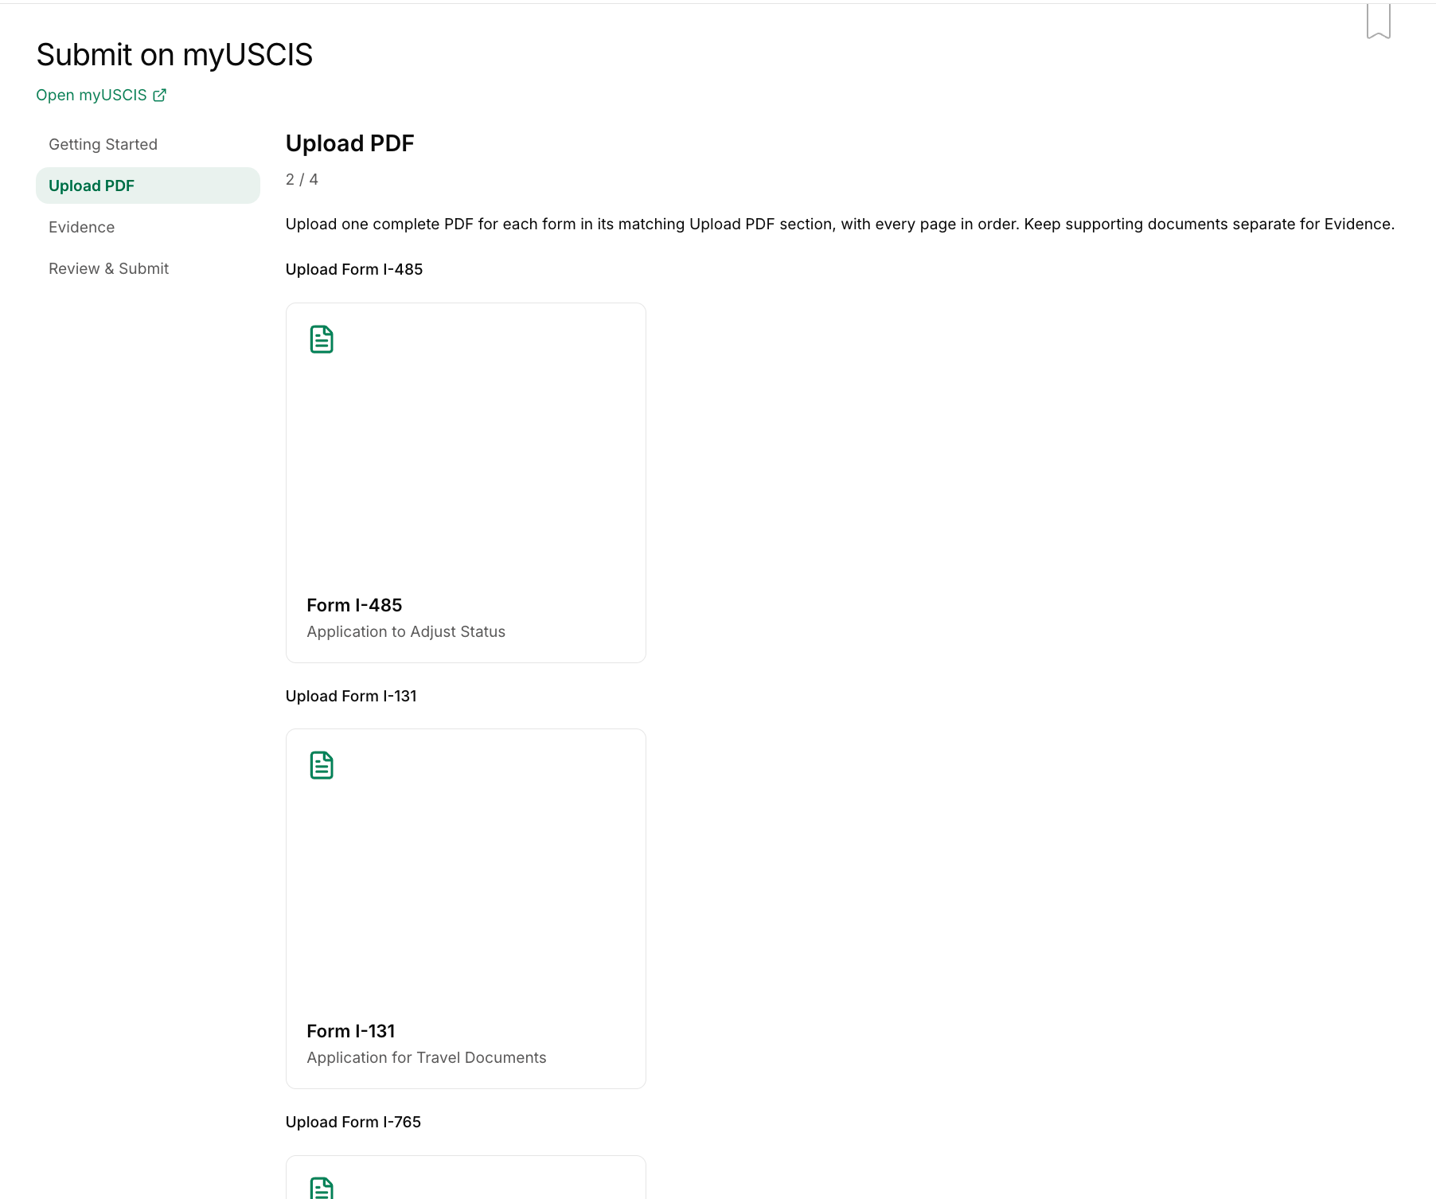Click 'Application for Travel Documents' text
Screen dimensions: 1436x1199
point(427,1057)
